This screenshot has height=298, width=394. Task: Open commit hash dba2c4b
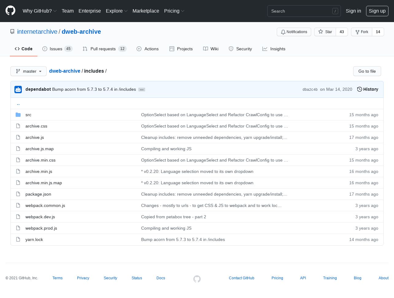coord(310,90)
